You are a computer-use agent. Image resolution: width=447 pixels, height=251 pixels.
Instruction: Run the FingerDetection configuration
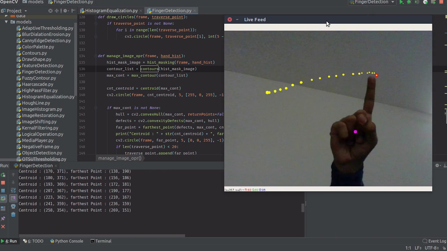(402, 2)
